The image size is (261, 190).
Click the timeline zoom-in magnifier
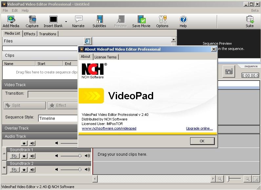[x=220, y=179]
